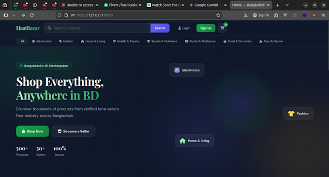Click the green Sign Up button
The image size is (329, 177).
pyautogui.click(x=206, y=28)
